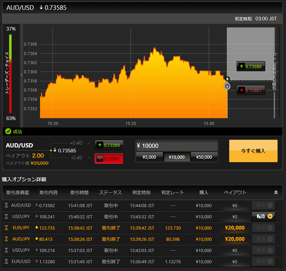Click the 123.730 settlement rate cell

point(173,228)
